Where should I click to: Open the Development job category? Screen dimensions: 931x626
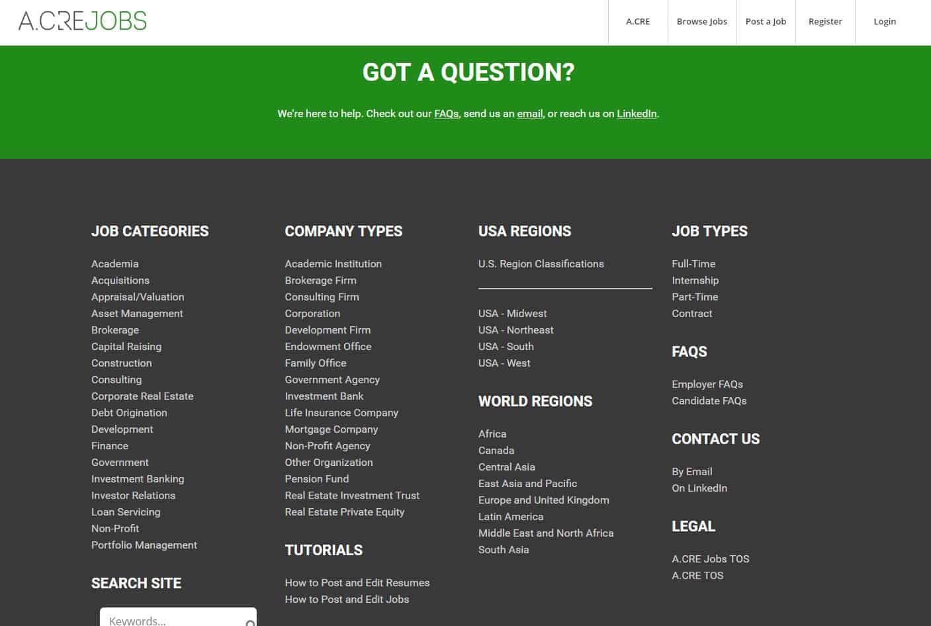[122, 429]
